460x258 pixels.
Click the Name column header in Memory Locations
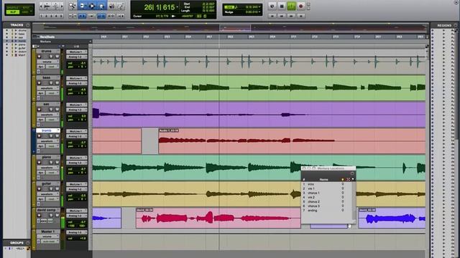coord(323,179)
